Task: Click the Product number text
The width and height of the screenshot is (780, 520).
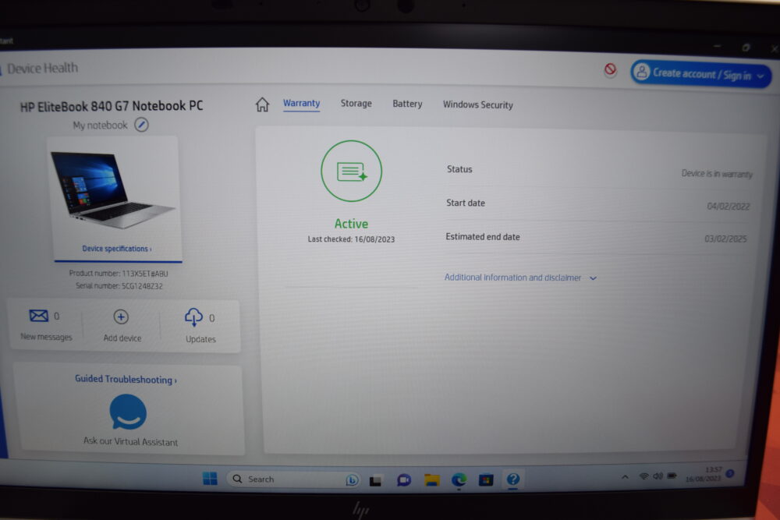Action: (x=119, y=274)
